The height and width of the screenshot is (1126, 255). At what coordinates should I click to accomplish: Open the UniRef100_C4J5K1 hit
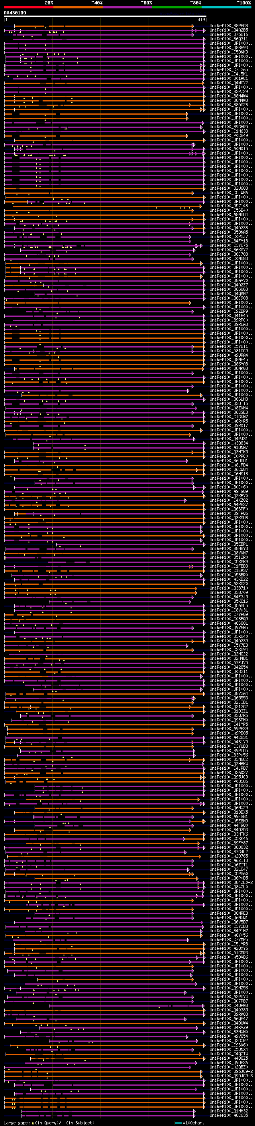[229, 74]
